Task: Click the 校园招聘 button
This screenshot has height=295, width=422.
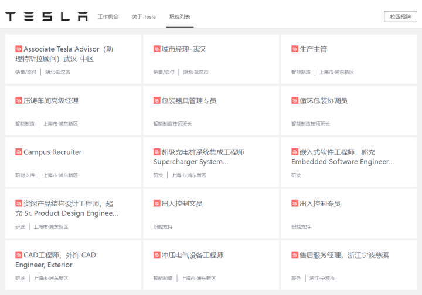Action: tap(400, 16)
